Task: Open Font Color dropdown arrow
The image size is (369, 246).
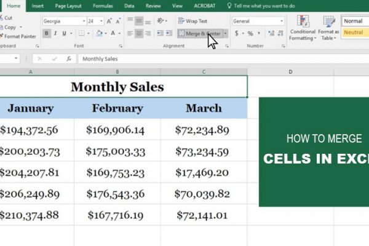Action: [119, 33]
